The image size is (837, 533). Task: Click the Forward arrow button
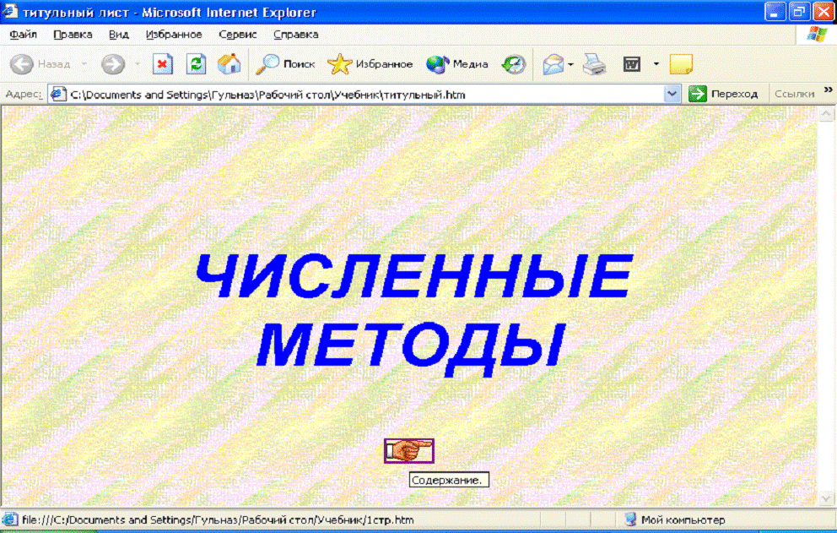click(x=112, y=64)
